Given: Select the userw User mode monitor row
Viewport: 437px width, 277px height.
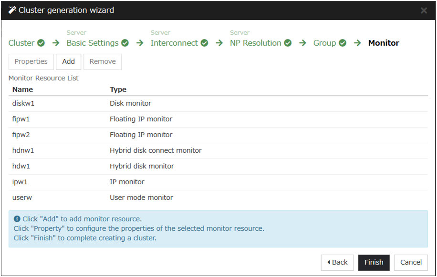Looking at the screenshot, I should pyautogui.click(x=218, y=198).
